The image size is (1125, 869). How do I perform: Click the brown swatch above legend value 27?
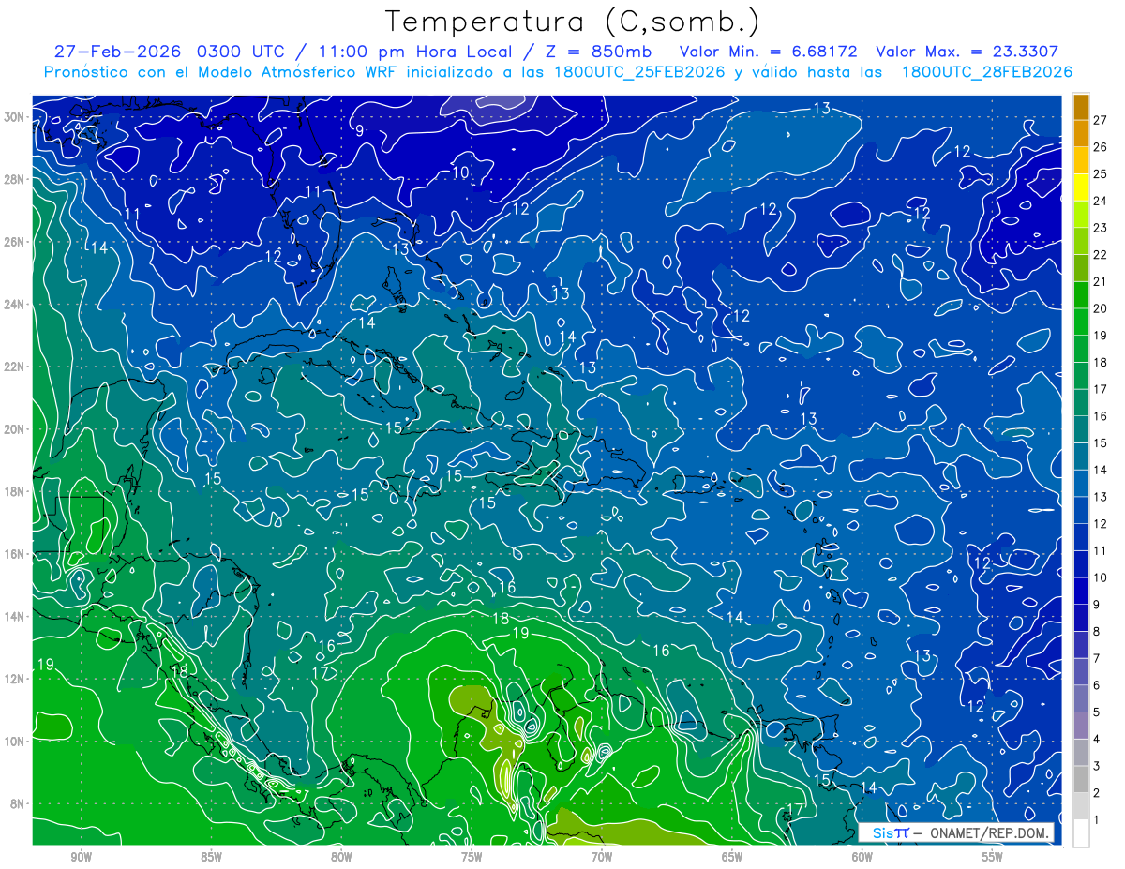click(x=1081, y=107)
